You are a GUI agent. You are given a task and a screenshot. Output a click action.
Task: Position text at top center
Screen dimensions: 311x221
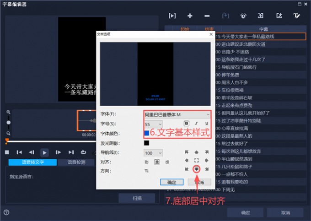[196, 152]
